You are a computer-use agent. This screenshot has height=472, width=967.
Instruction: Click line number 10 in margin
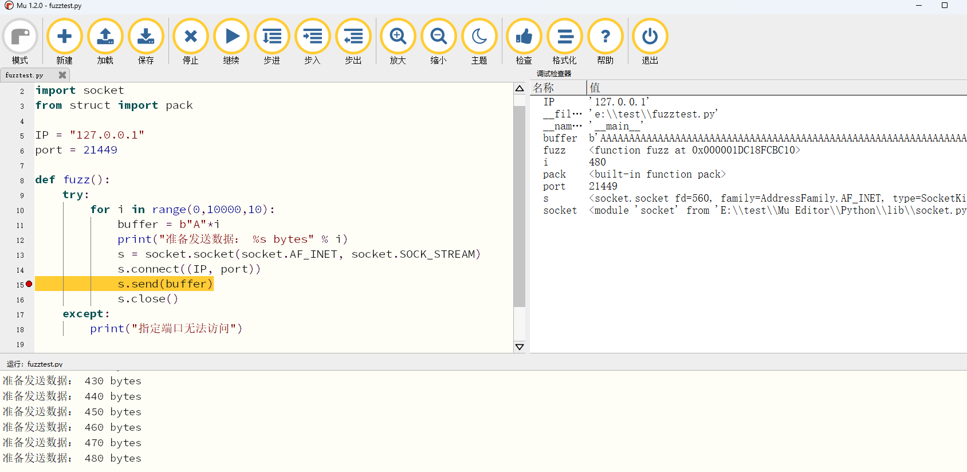point(20,211)
